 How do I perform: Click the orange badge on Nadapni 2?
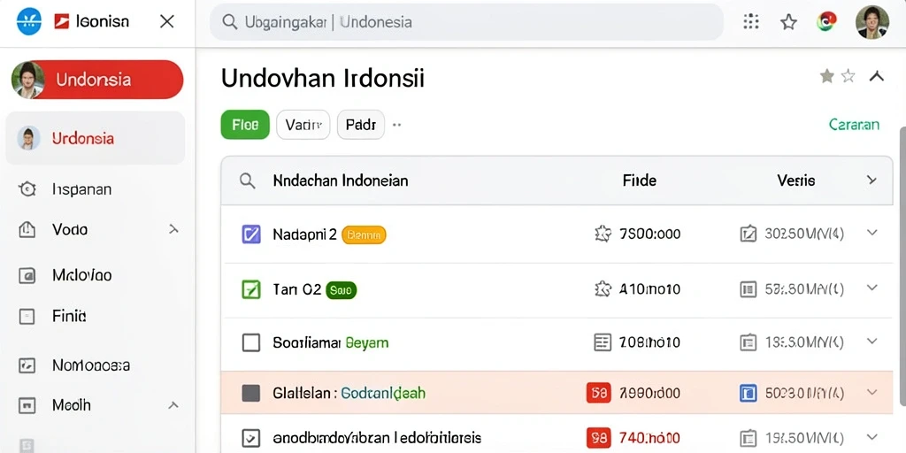coord(364,234)
